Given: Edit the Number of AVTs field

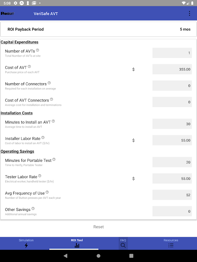Looking at the screenshot, I should coord(172,53).
